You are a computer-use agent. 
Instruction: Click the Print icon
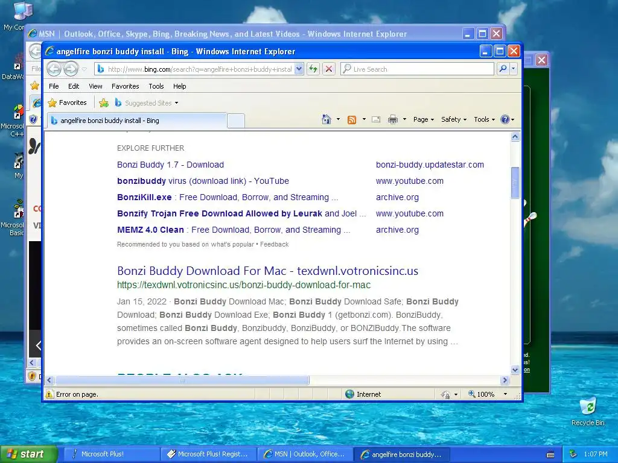[392, 119]
